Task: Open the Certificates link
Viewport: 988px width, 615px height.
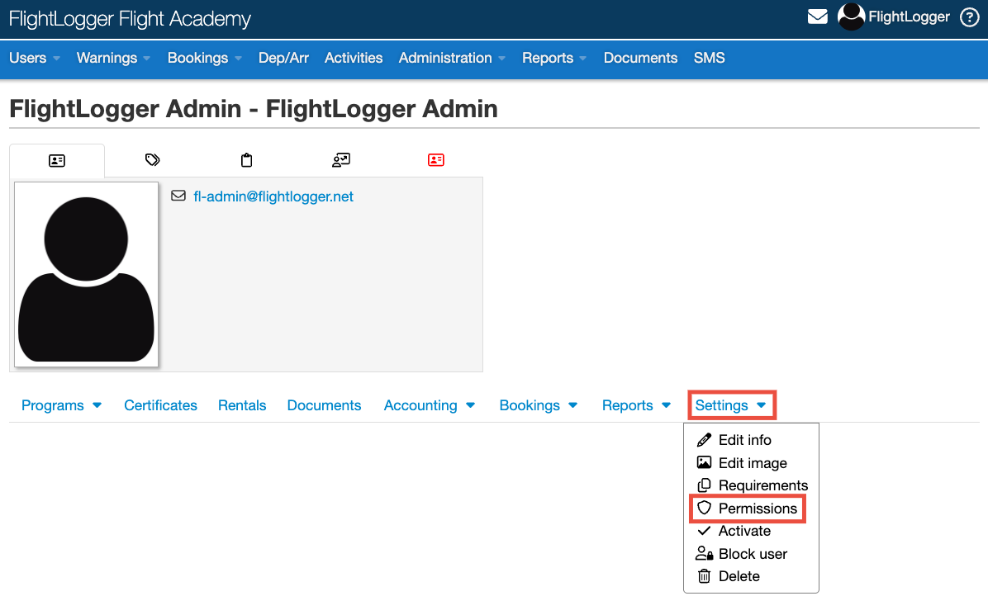Action: (x=160, y=405)
